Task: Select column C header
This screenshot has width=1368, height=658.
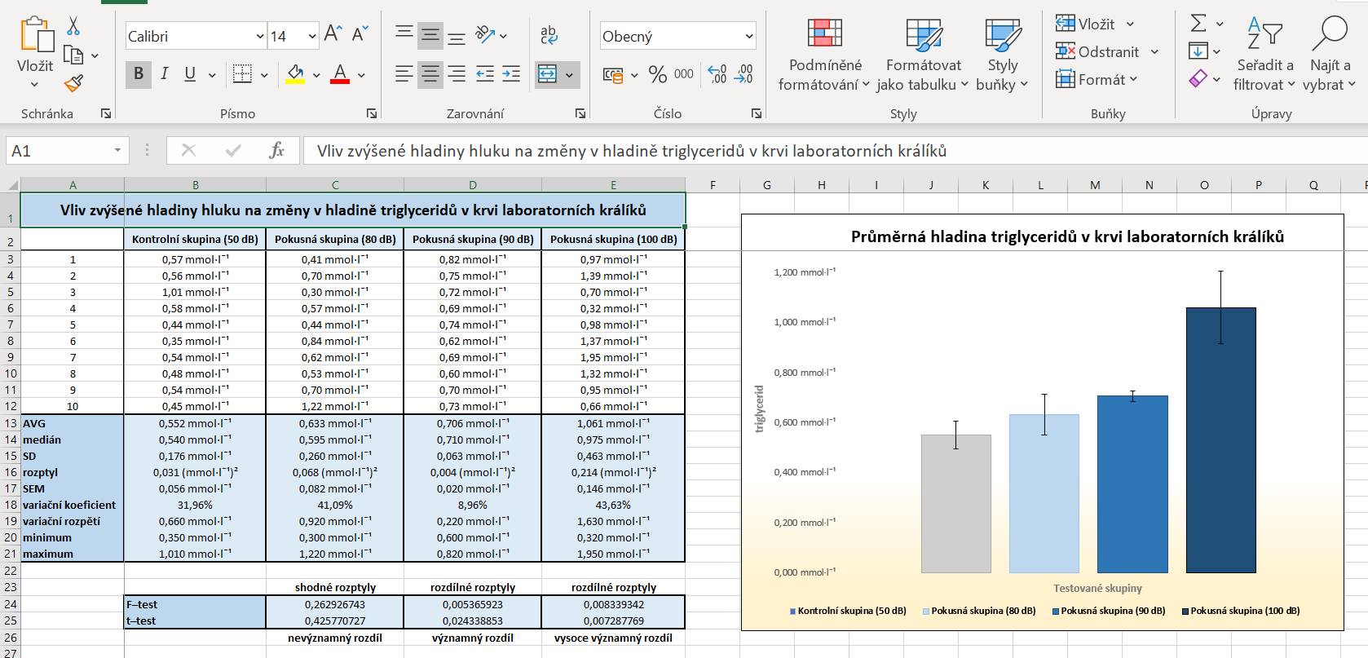Action: (x=335, y=185)
